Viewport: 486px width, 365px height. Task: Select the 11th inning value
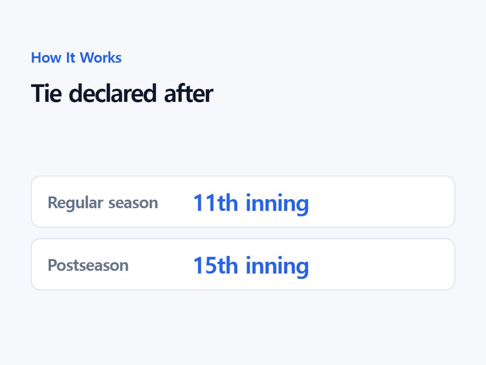pyautogui.click(x=251, y=203)
